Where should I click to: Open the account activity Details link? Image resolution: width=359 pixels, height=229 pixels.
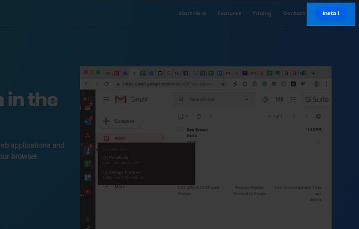point(315,200)
